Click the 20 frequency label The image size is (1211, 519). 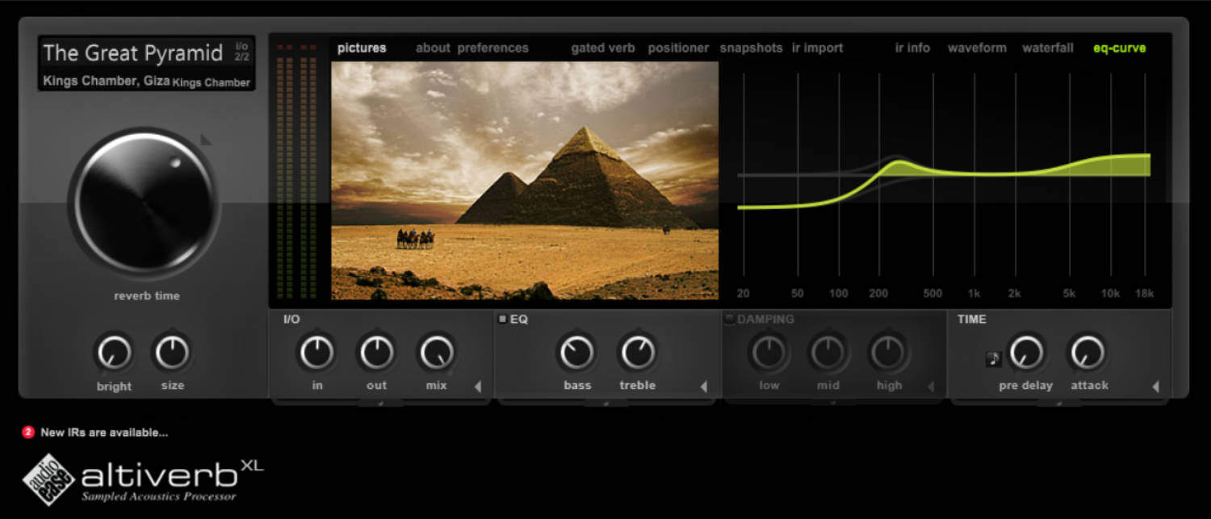743,294
